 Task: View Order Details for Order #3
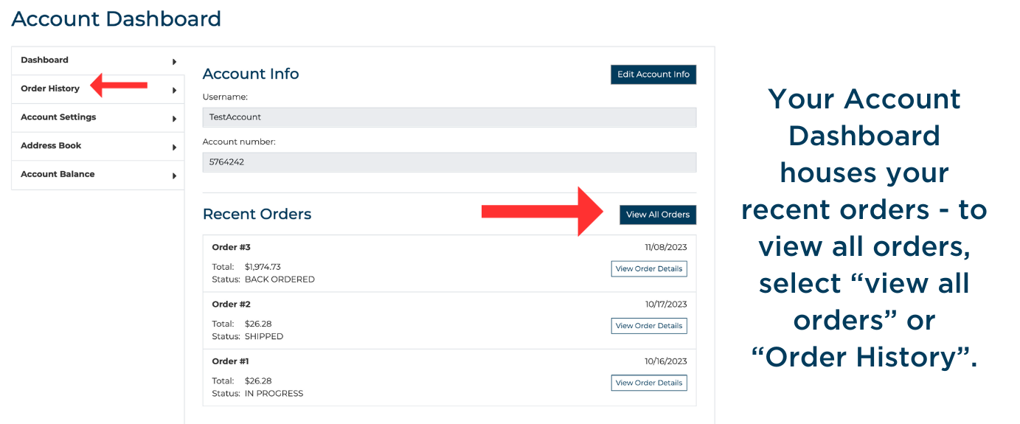(x=648, y=269)
